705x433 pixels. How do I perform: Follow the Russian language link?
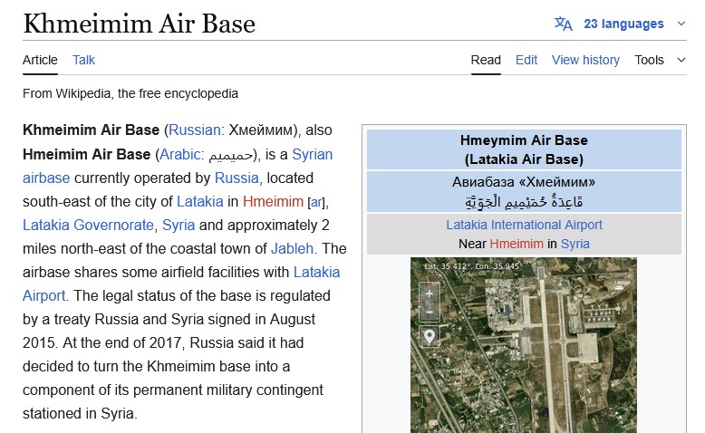tap(194, 130)
